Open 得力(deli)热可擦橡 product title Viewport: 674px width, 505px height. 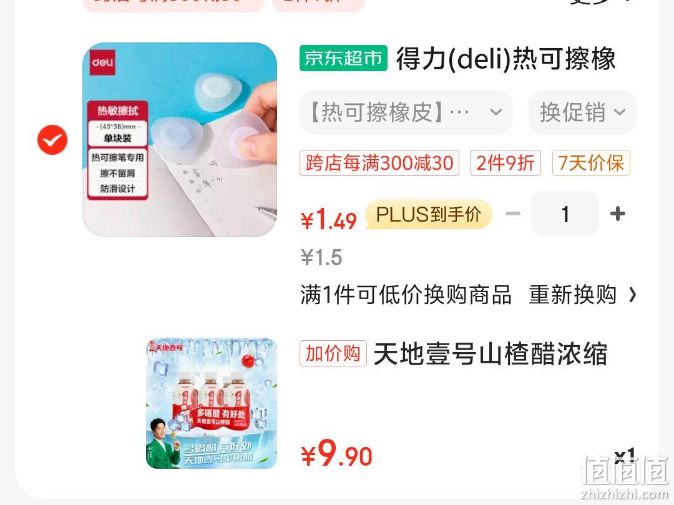click(x=506, y=59)
